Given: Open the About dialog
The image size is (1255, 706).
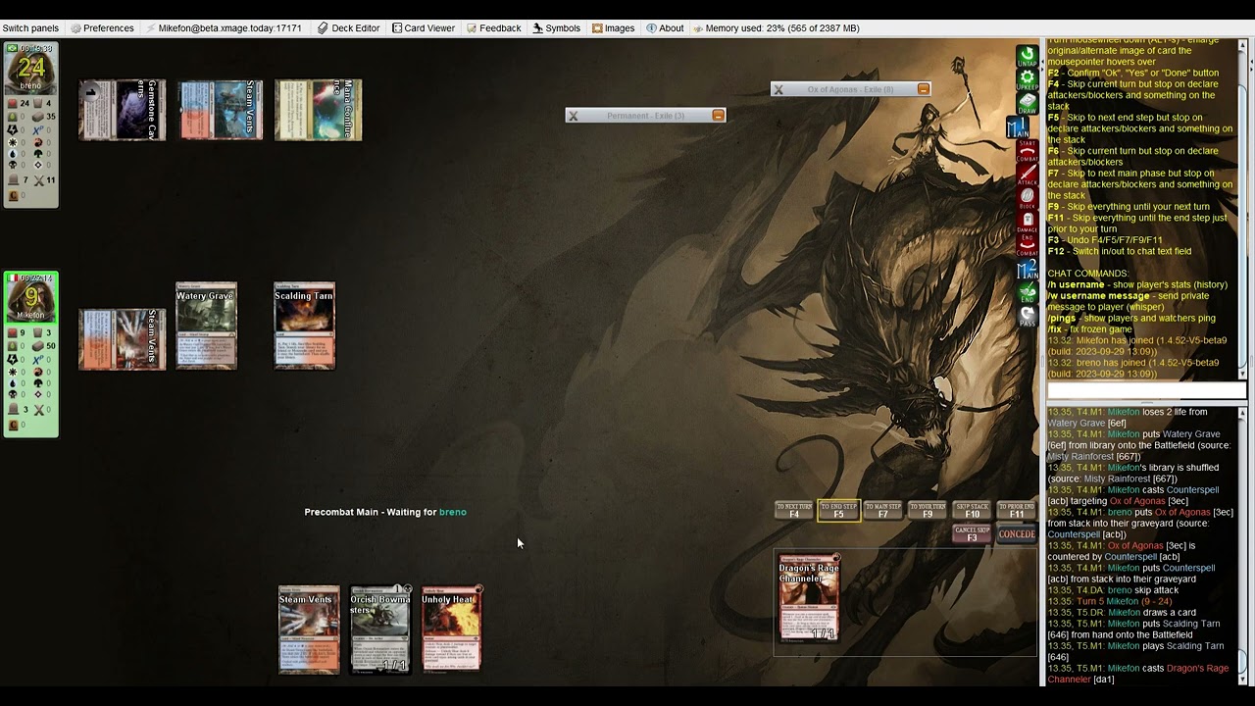Looking at the screenshot, I should click(665, 28).
